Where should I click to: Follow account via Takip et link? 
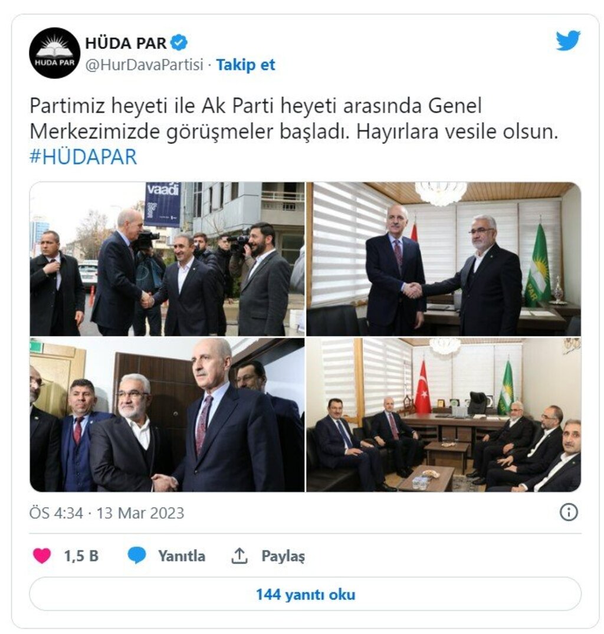pos(245,65)
